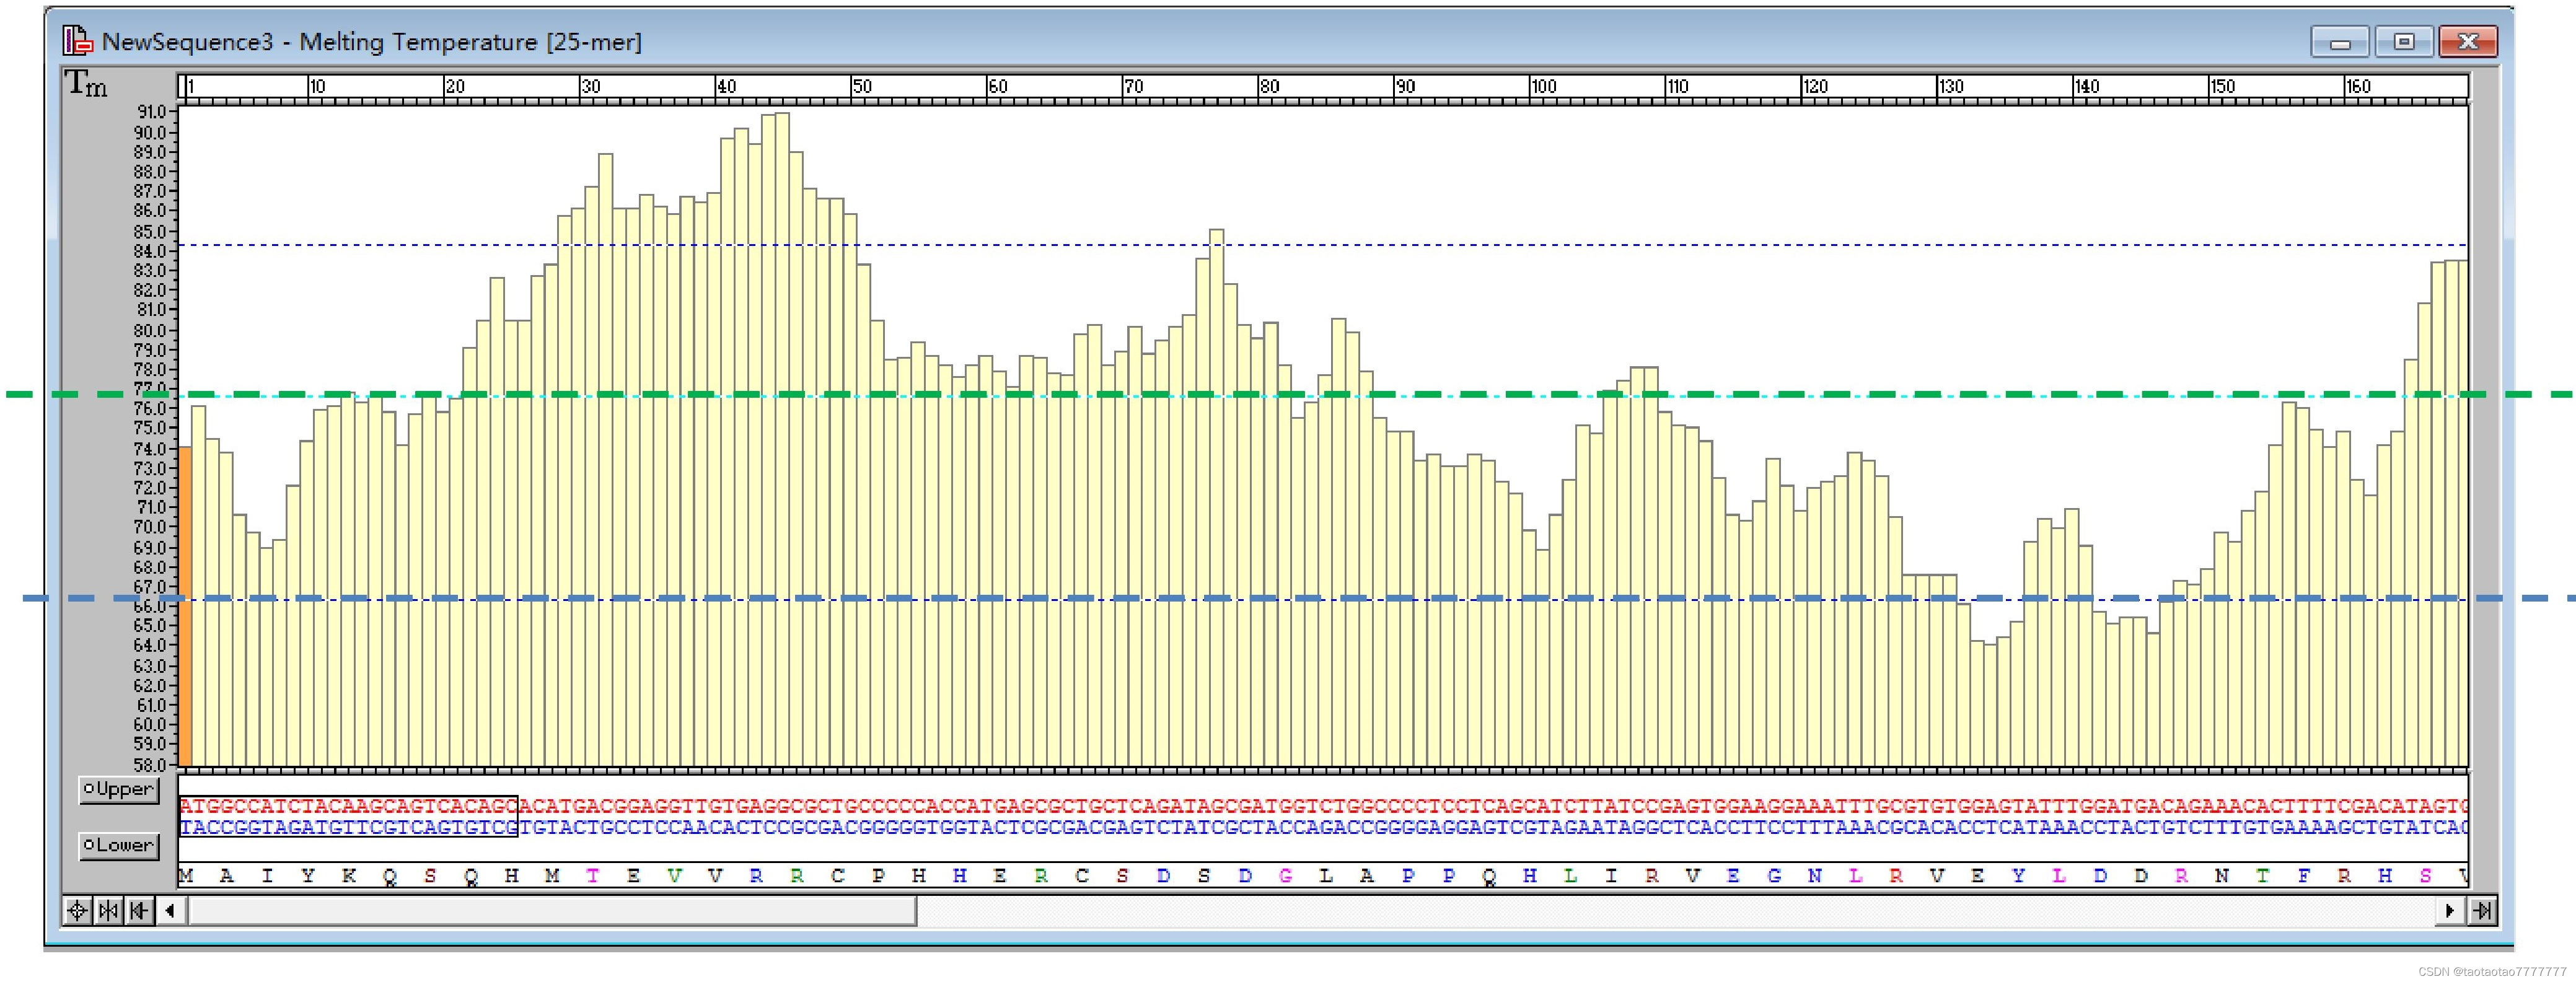This screenshot has width=2576, height=982.
Task: Click the magenta T in translation row
Action: pos(593,876)
